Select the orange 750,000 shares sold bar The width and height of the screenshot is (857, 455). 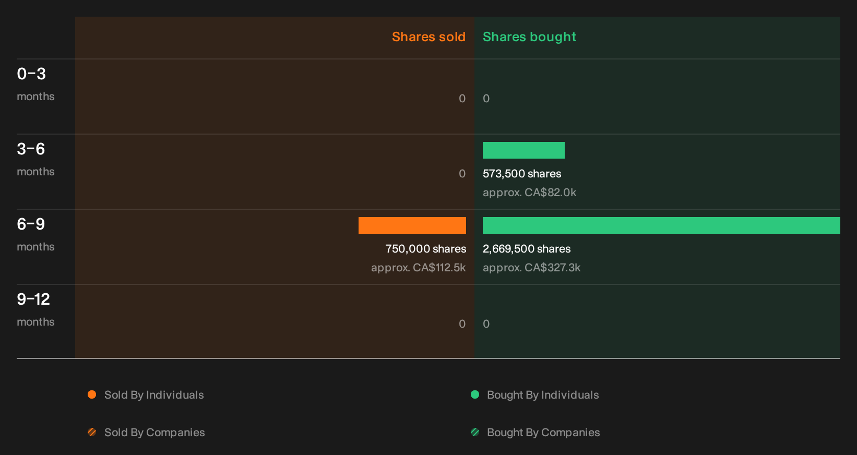[x=412, y=225]
